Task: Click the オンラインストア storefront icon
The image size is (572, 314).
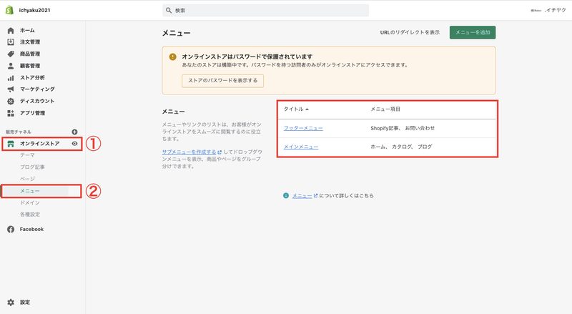Action: click(x=11, y=144)
